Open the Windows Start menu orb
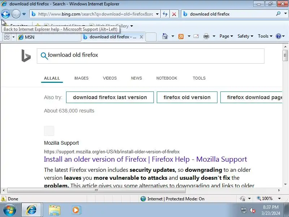 click(x=10, y=210)
